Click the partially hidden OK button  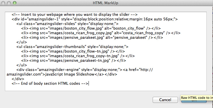[194, 102]
